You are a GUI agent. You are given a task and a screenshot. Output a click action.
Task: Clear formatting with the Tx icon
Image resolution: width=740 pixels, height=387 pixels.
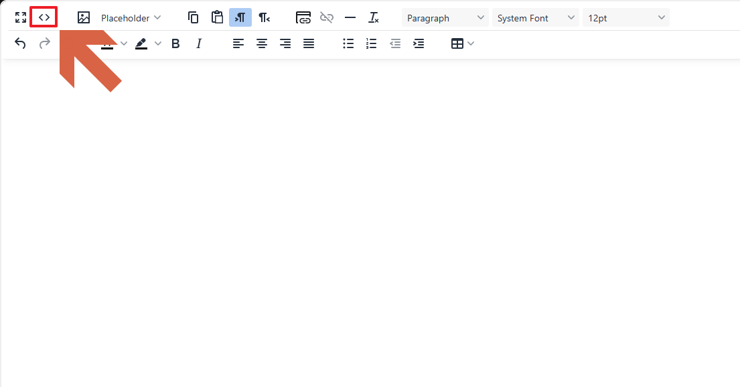tap(374, 18)
